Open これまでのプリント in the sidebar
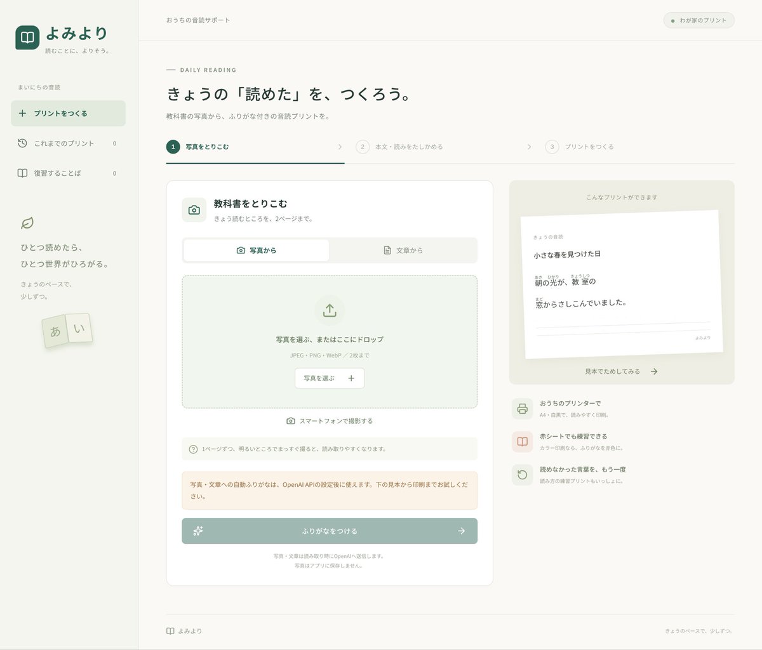 (68, 143)
